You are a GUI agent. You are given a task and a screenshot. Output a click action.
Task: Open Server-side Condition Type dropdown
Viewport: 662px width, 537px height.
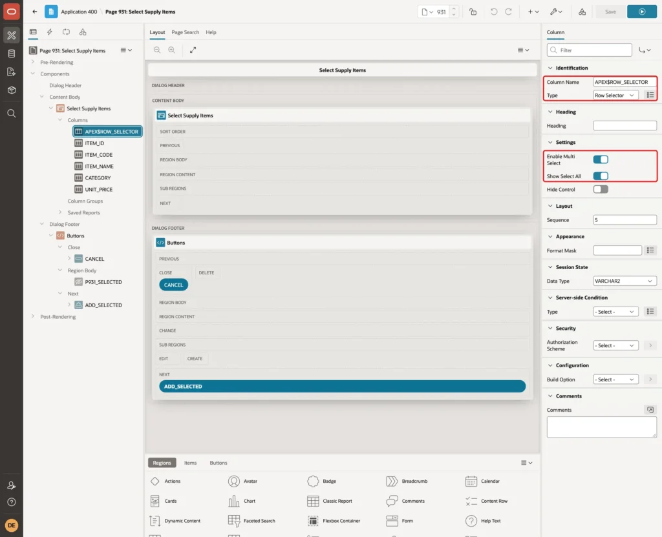(615, 312)
